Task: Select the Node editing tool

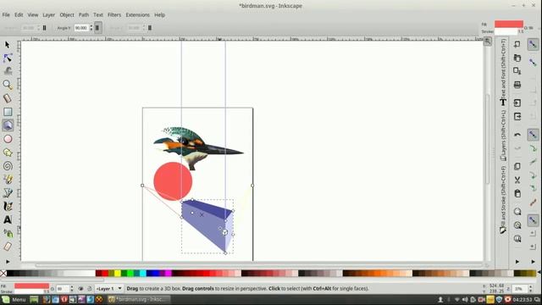Action: [x=8, y=58]
